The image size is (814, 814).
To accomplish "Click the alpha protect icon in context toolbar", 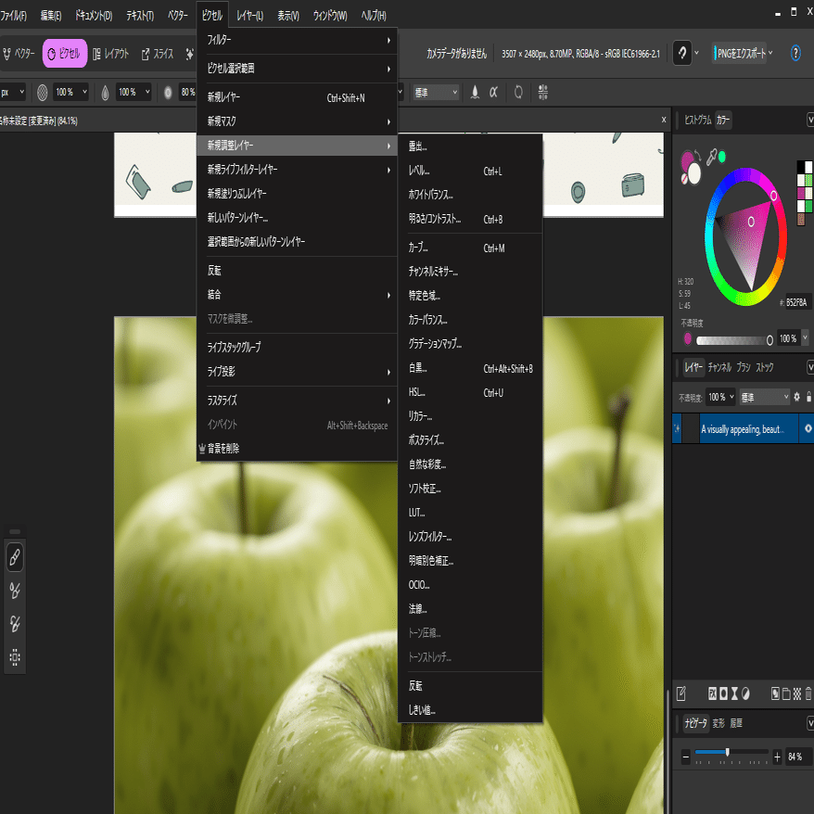I will [493, 93].
